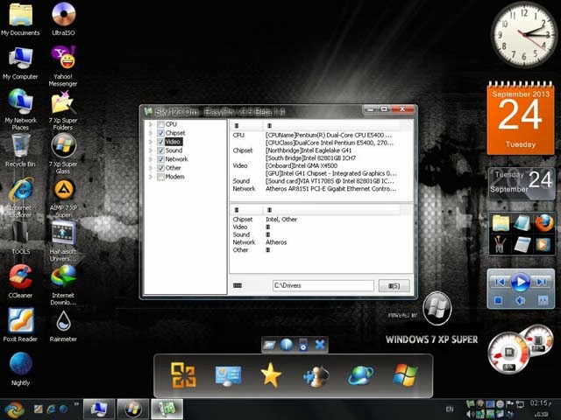Launch Foxit Reader from the desktop
This screenshot has width=561, height=420.
pyautogui.click(x=20, y=325)
